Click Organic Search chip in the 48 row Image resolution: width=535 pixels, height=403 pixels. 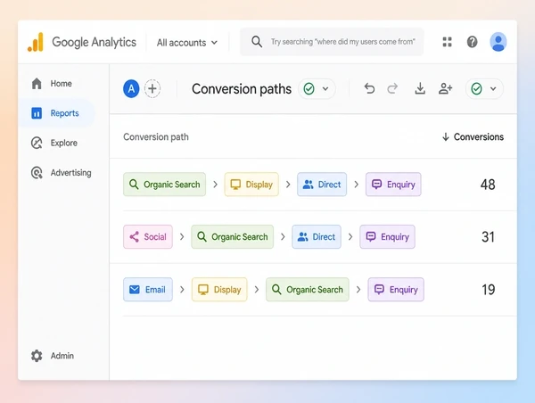point(164,185)
